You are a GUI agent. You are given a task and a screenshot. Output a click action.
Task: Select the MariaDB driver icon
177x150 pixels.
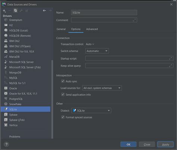pyautogui.click(x=6, y=57)
